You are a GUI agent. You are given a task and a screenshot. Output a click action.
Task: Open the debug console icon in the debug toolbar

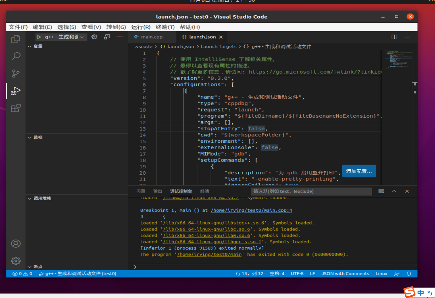(x=107, y=37)
